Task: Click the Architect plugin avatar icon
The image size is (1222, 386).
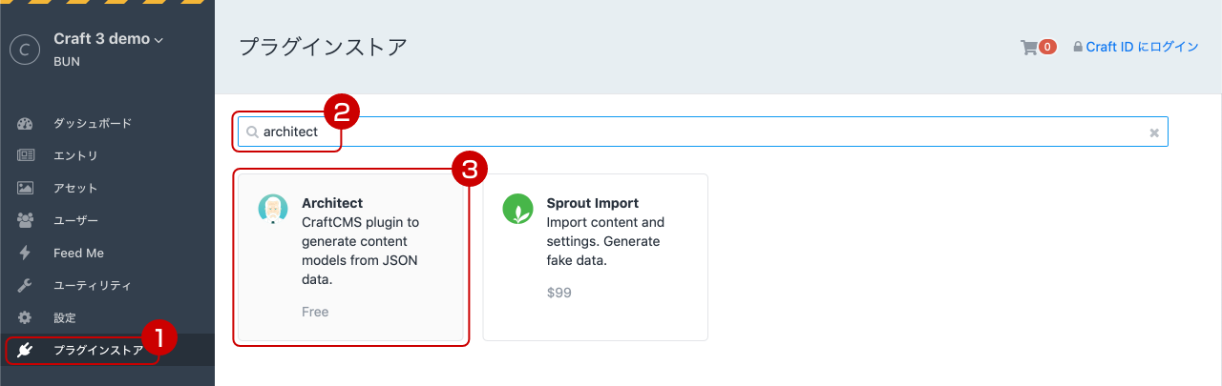Action: 273,209
